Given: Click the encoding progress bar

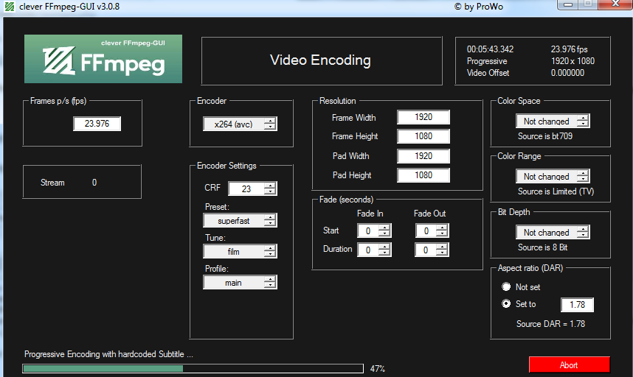Looking at the screenshot, I should pyautogui.click(x=193, y=368).
